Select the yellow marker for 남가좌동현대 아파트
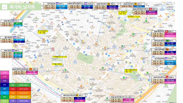The image size is (183, 103). click(x=142, y=58)
